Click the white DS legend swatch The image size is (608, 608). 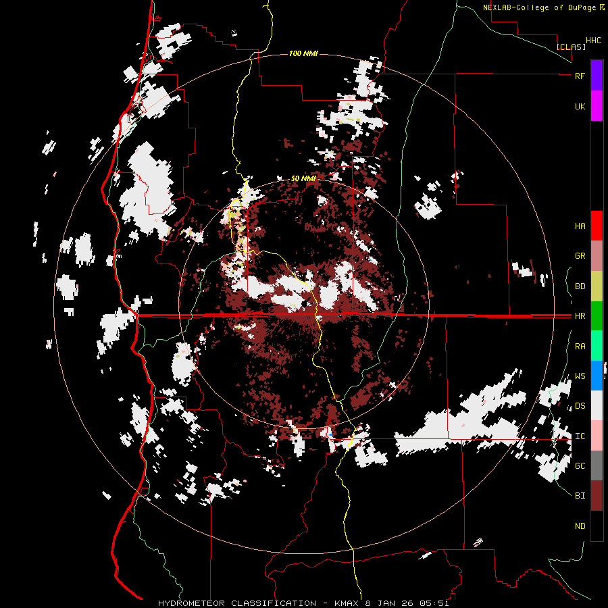click(x=597, y=405)
